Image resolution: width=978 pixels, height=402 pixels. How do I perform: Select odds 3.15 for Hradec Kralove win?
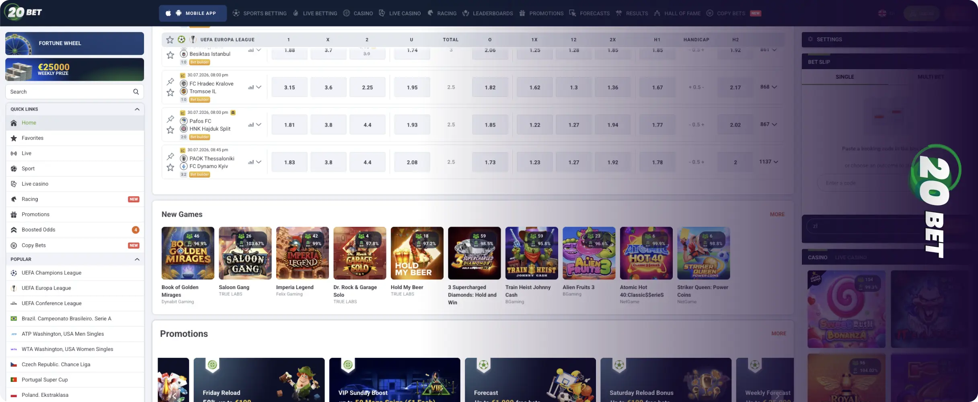(290, 87)
